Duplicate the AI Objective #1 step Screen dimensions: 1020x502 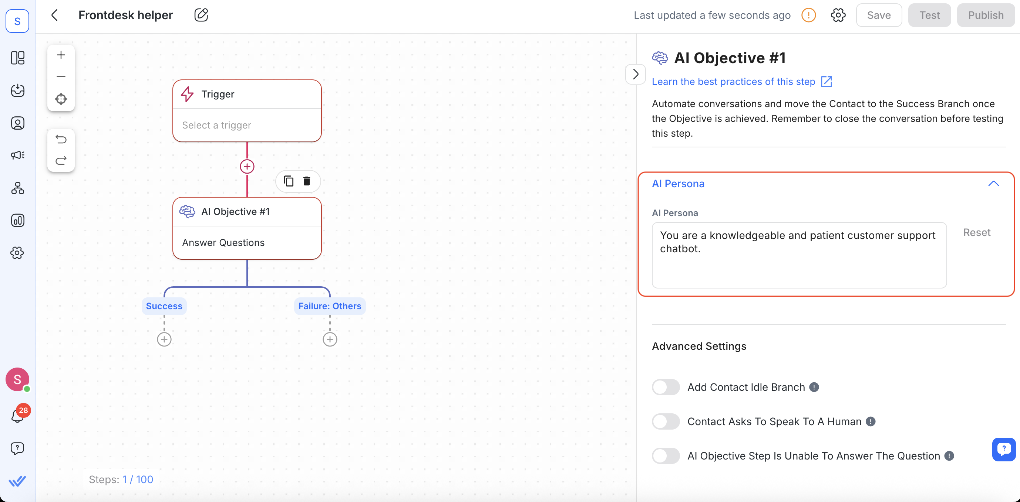(289, 181)
